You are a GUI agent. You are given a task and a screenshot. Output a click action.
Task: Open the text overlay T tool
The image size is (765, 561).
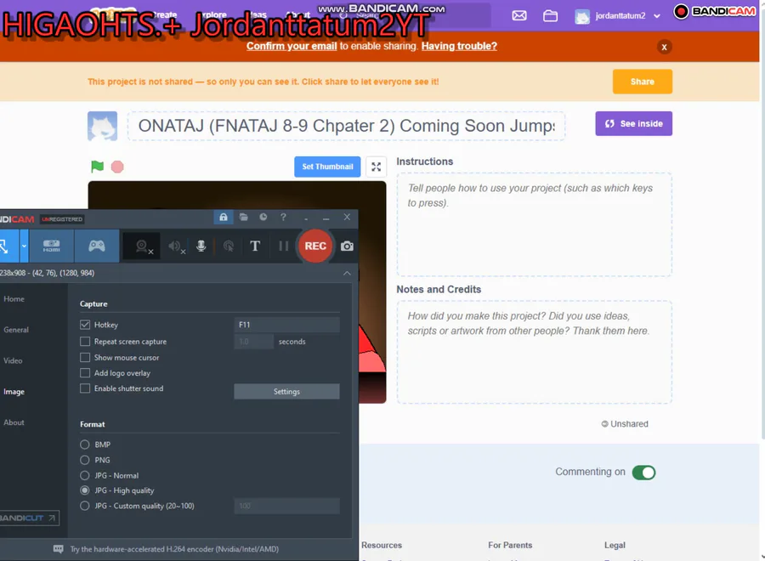click(255, 246)
